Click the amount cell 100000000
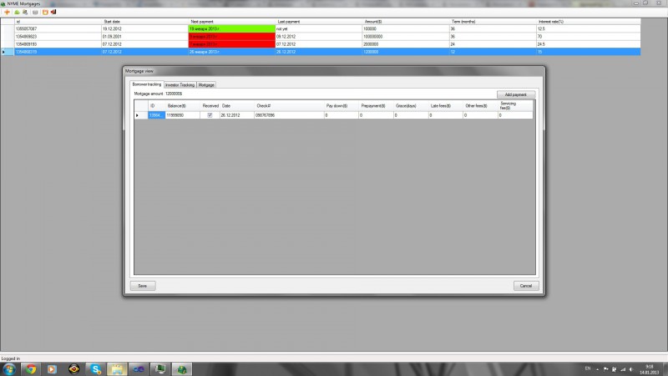 406,36
